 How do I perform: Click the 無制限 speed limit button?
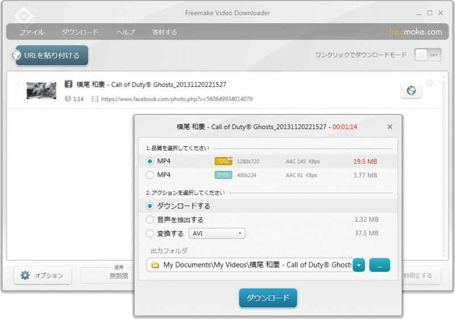point(107,275)
